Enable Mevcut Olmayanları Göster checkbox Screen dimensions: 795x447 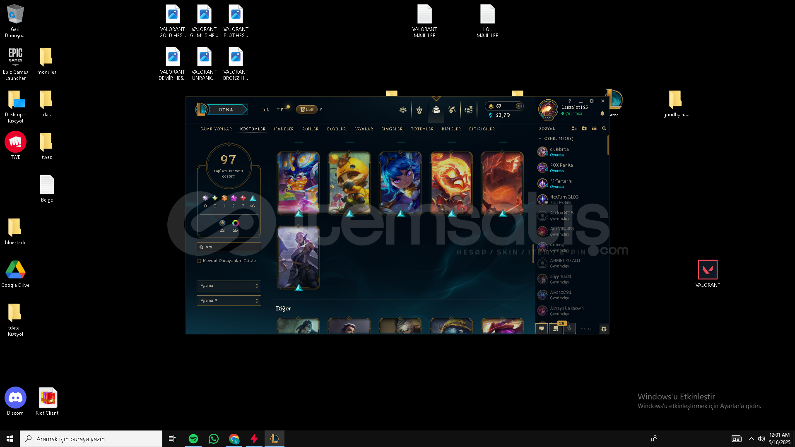click(199, 261)
